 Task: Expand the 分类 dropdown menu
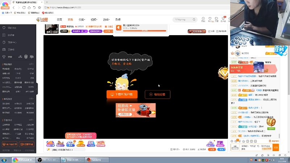pos(82,20)
